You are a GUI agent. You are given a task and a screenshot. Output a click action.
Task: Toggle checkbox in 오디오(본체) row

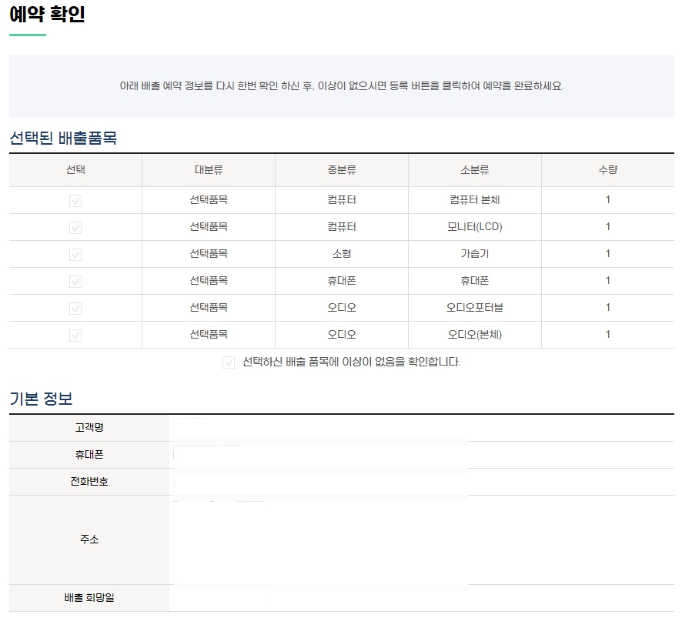75,336
